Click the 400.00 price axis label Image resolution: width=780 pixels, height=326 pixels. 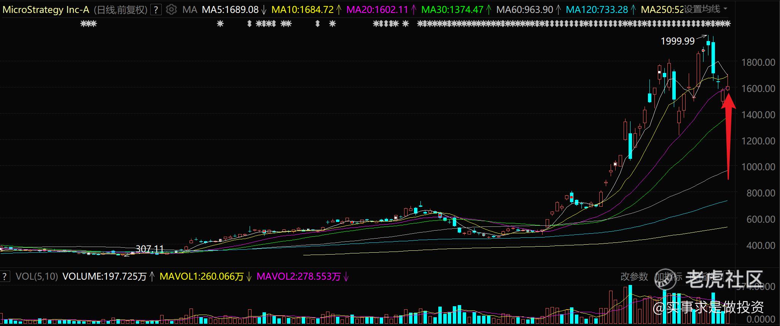[x=761, y=245]
